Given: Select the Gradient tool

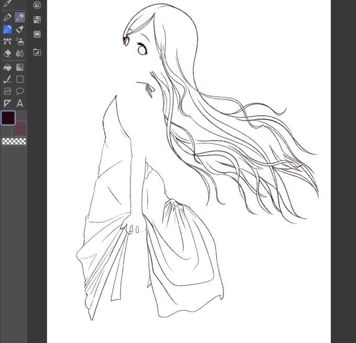Looking at the screenshot, I should coord(20,67).
